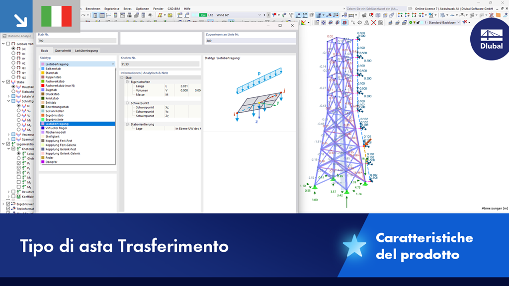The height and width of the screenshot is (286, 509).
Task: Toggle the Stäbe results checkbox
Action: [x=8, y=82]
